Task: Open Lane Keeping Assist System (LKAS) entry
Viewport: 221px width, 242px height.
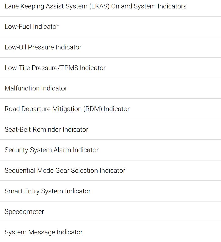Action: click(110, 6)
